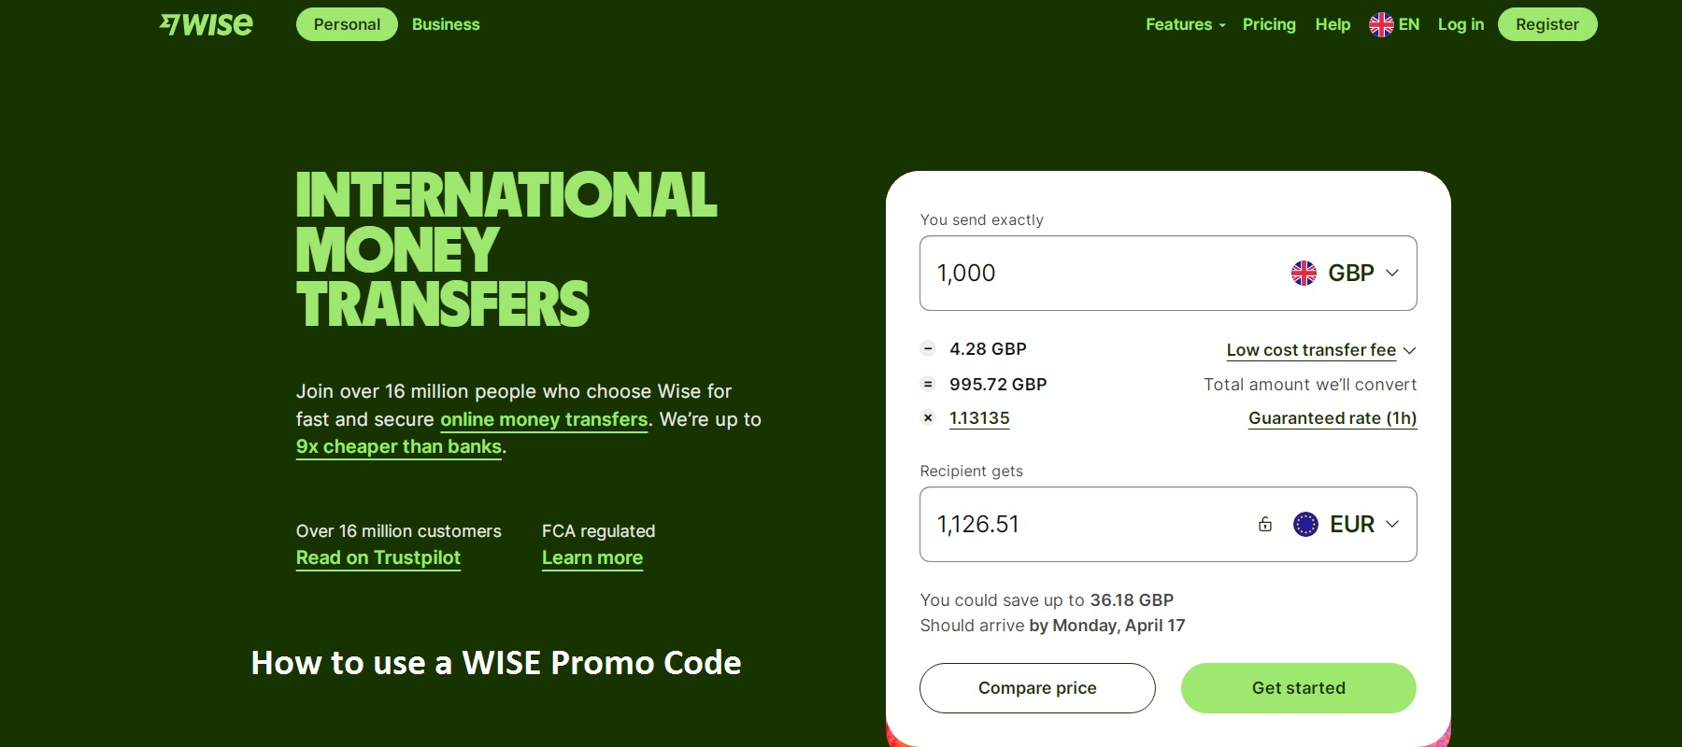Expand Low cost transfer fee options
The width and height of the screenshot is (1682, 747).
pos(1321,350)
